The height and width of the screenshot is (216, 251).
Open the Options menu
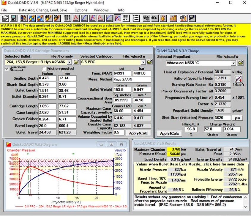pyautogui.click(x=81, y=10)
